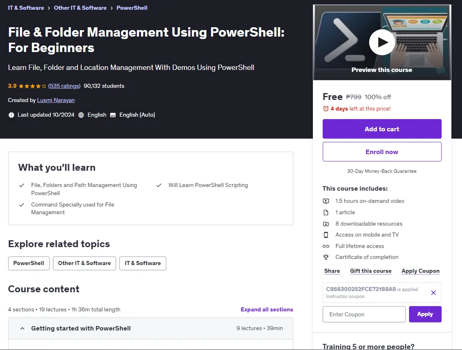Open instructor Luxmi Narayan's profile

pyautogui.click(x=56, y=100)
